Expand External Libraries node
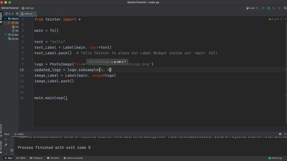 pyautogui.click(x=5, y=34)
